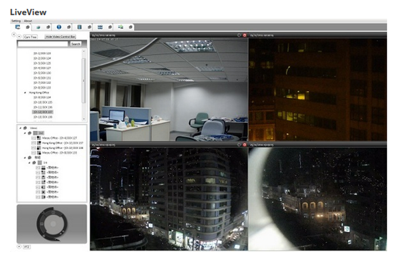Toggle checkbox for Hong Kong Office DCK 138 view
The width and height of the screenshot is (398, 260).
[x=33, y=148]
